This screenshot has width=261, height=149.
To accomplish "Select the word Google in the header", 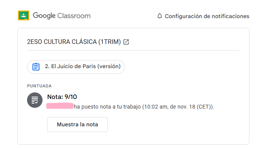I will 44,16.
